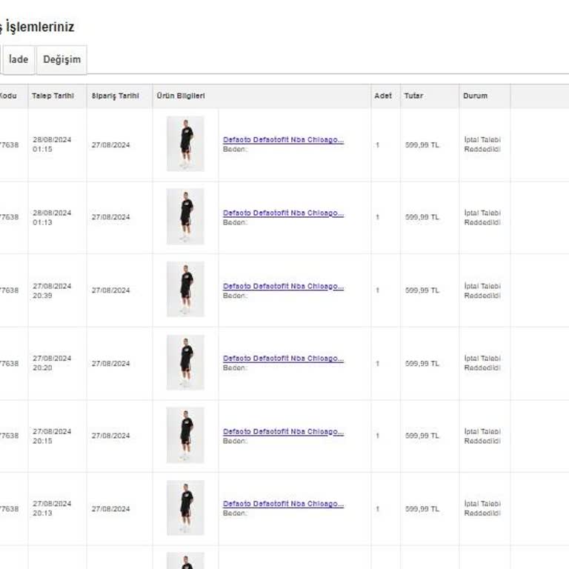Open product link in the 28/08/2024 01:13 row
This screenshot has width=569, height=569.
point(283,213)
